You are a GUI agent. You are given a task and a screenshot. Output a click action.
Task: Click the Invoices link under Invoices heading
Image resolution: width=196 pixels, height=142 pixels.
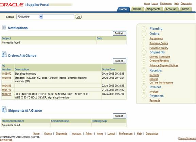coord(154,92)
